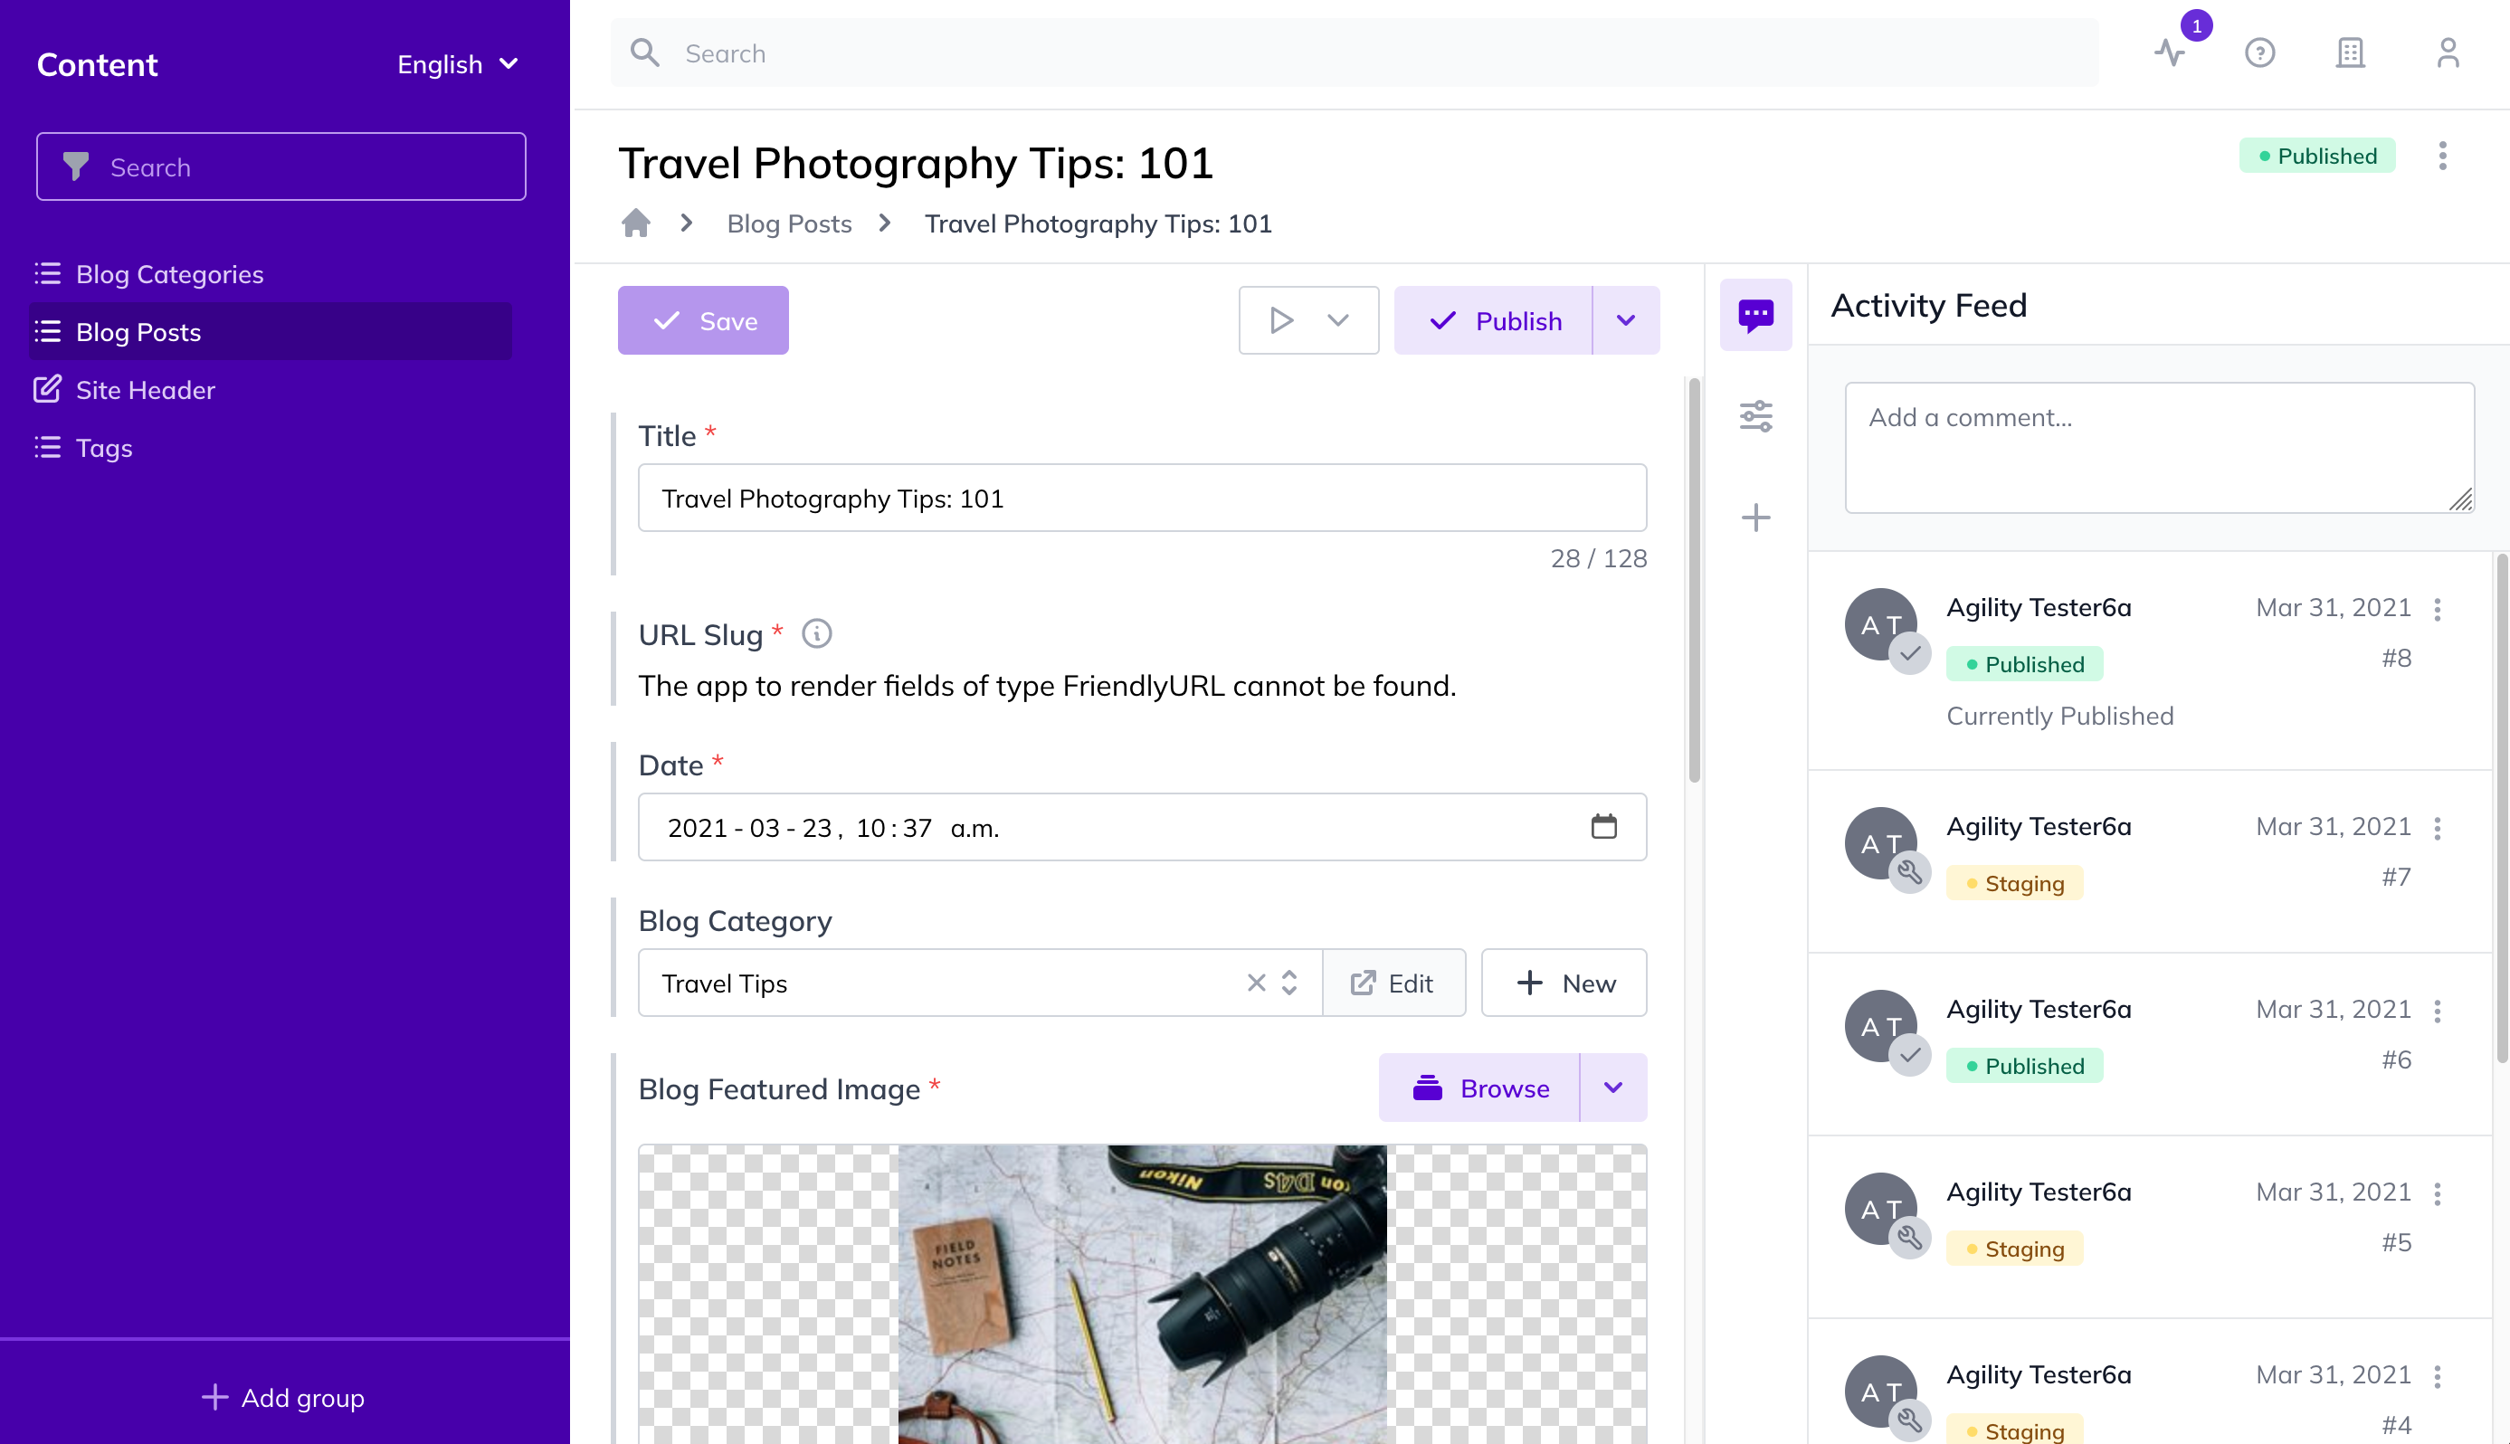Image resolution: width=2510 pixels, height=1444 pixels.
Task: Expand the preview options dropdown arrow
Action: [1338, 320]
